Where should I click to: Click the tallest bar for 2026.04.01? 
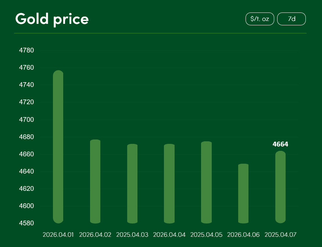click(x=58, y=147)
